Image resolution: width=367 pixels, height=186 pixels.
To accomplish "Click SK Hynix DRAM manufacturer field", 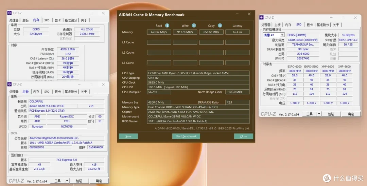I will tap(303, 49).
